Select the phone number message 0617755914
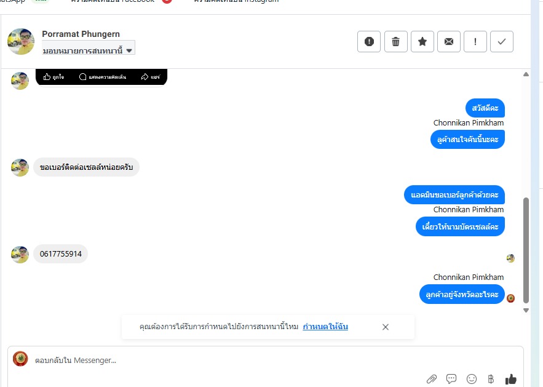This screenshot has width=543, height=387. click(x=61, y=254)
